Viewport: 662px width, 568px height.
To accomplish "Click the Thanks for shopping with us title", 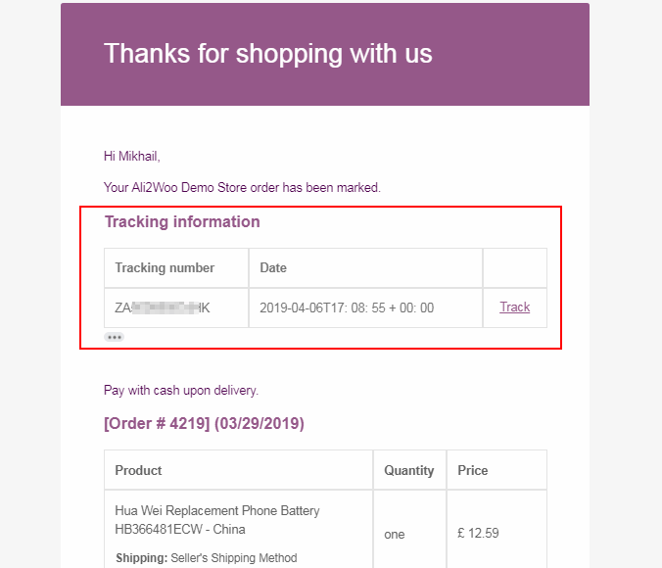I will click(x=267, y=53).
